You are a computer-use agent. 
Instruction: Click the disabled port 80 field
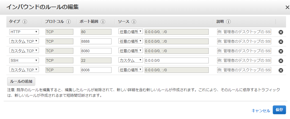(96, 32)
